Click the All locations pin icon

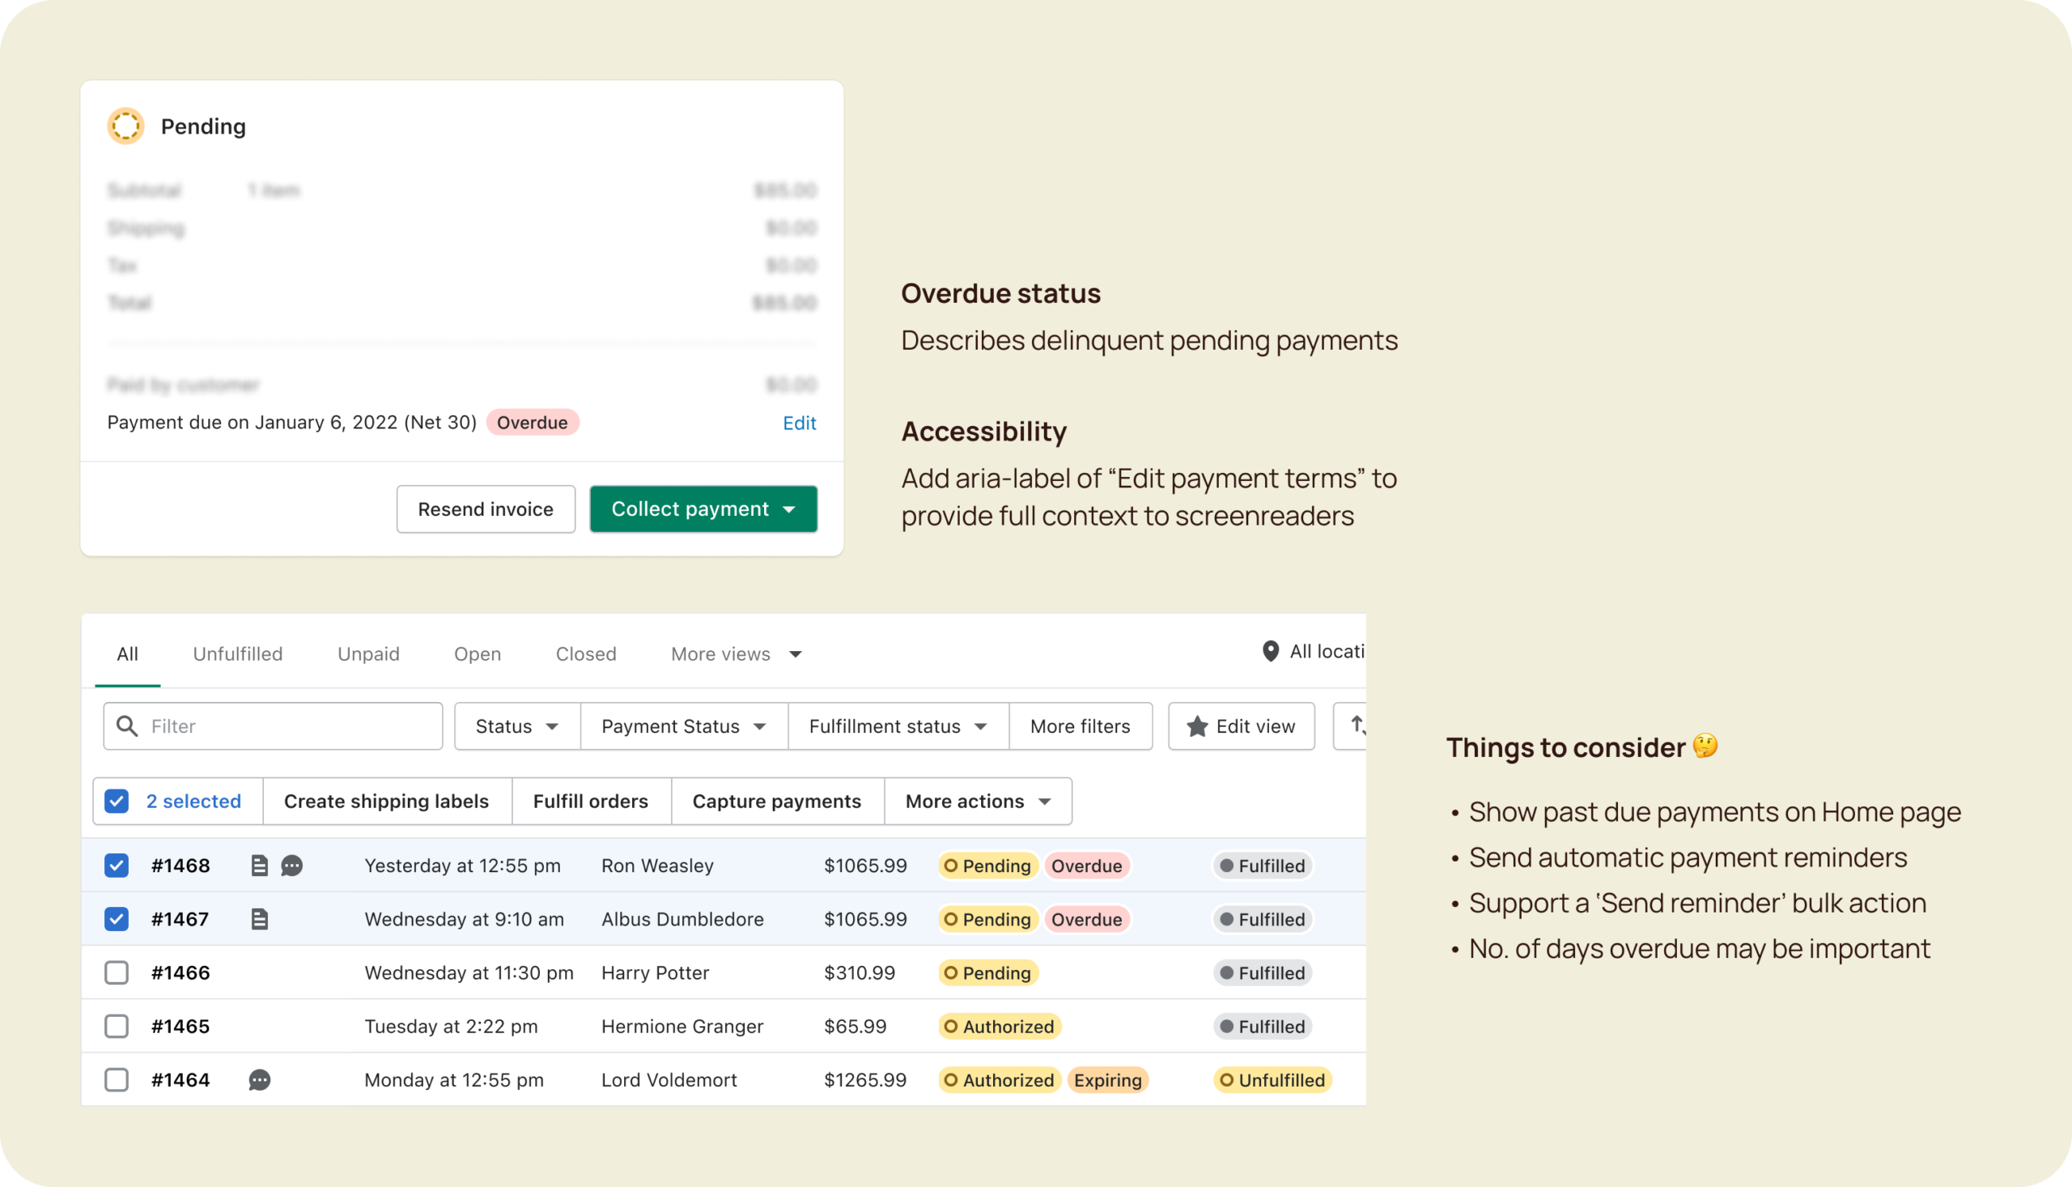(x=1270, y=651)
